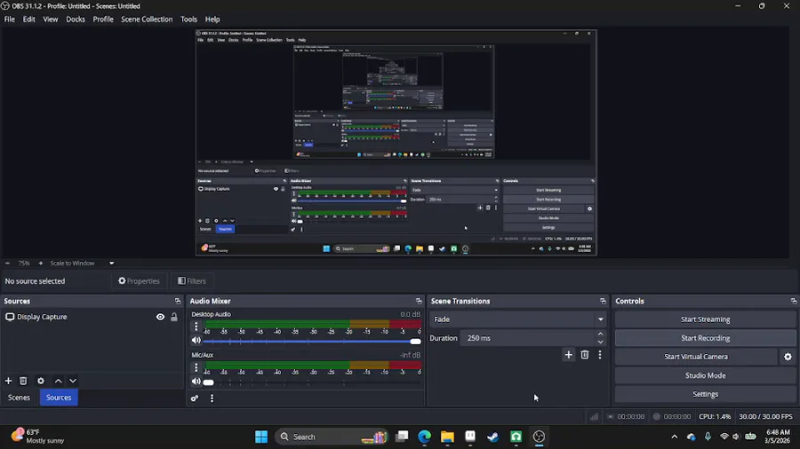Select the Display Capture source row

tap(92, 317)
